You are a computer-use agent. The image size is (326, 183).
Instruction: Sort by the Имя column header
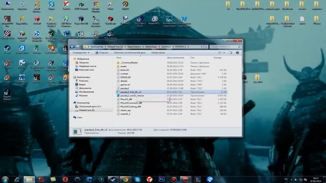119,57
